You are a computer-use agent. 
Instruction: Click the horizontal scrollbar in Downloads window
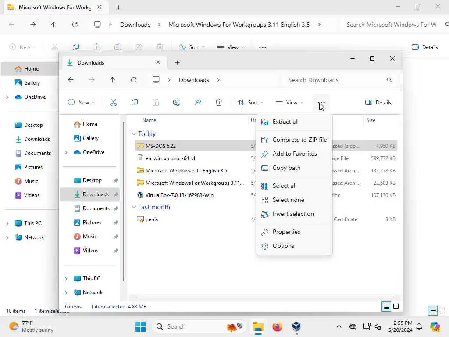coord(264,298)
